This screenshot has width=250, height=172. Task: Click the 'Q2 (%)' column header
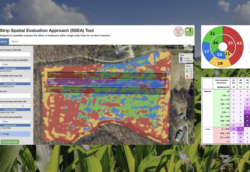(240, 81)
